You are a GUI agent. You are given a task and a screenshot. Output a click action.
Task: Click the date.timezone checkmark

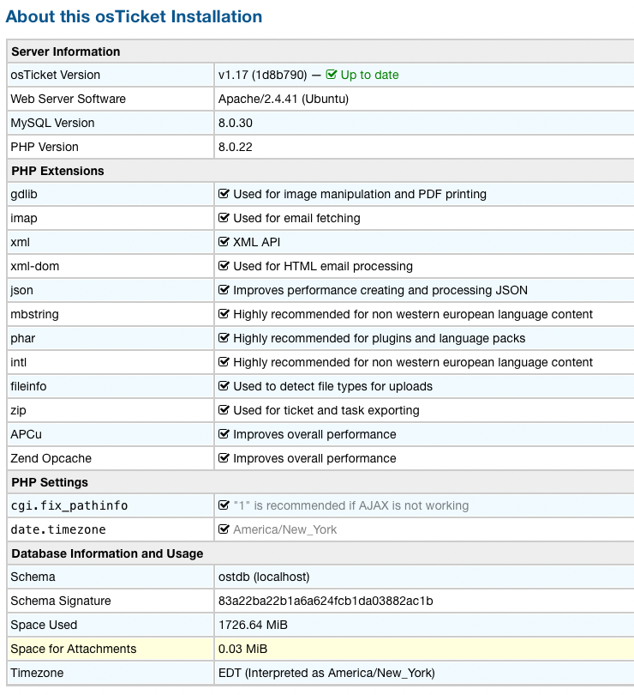point(224,529)
